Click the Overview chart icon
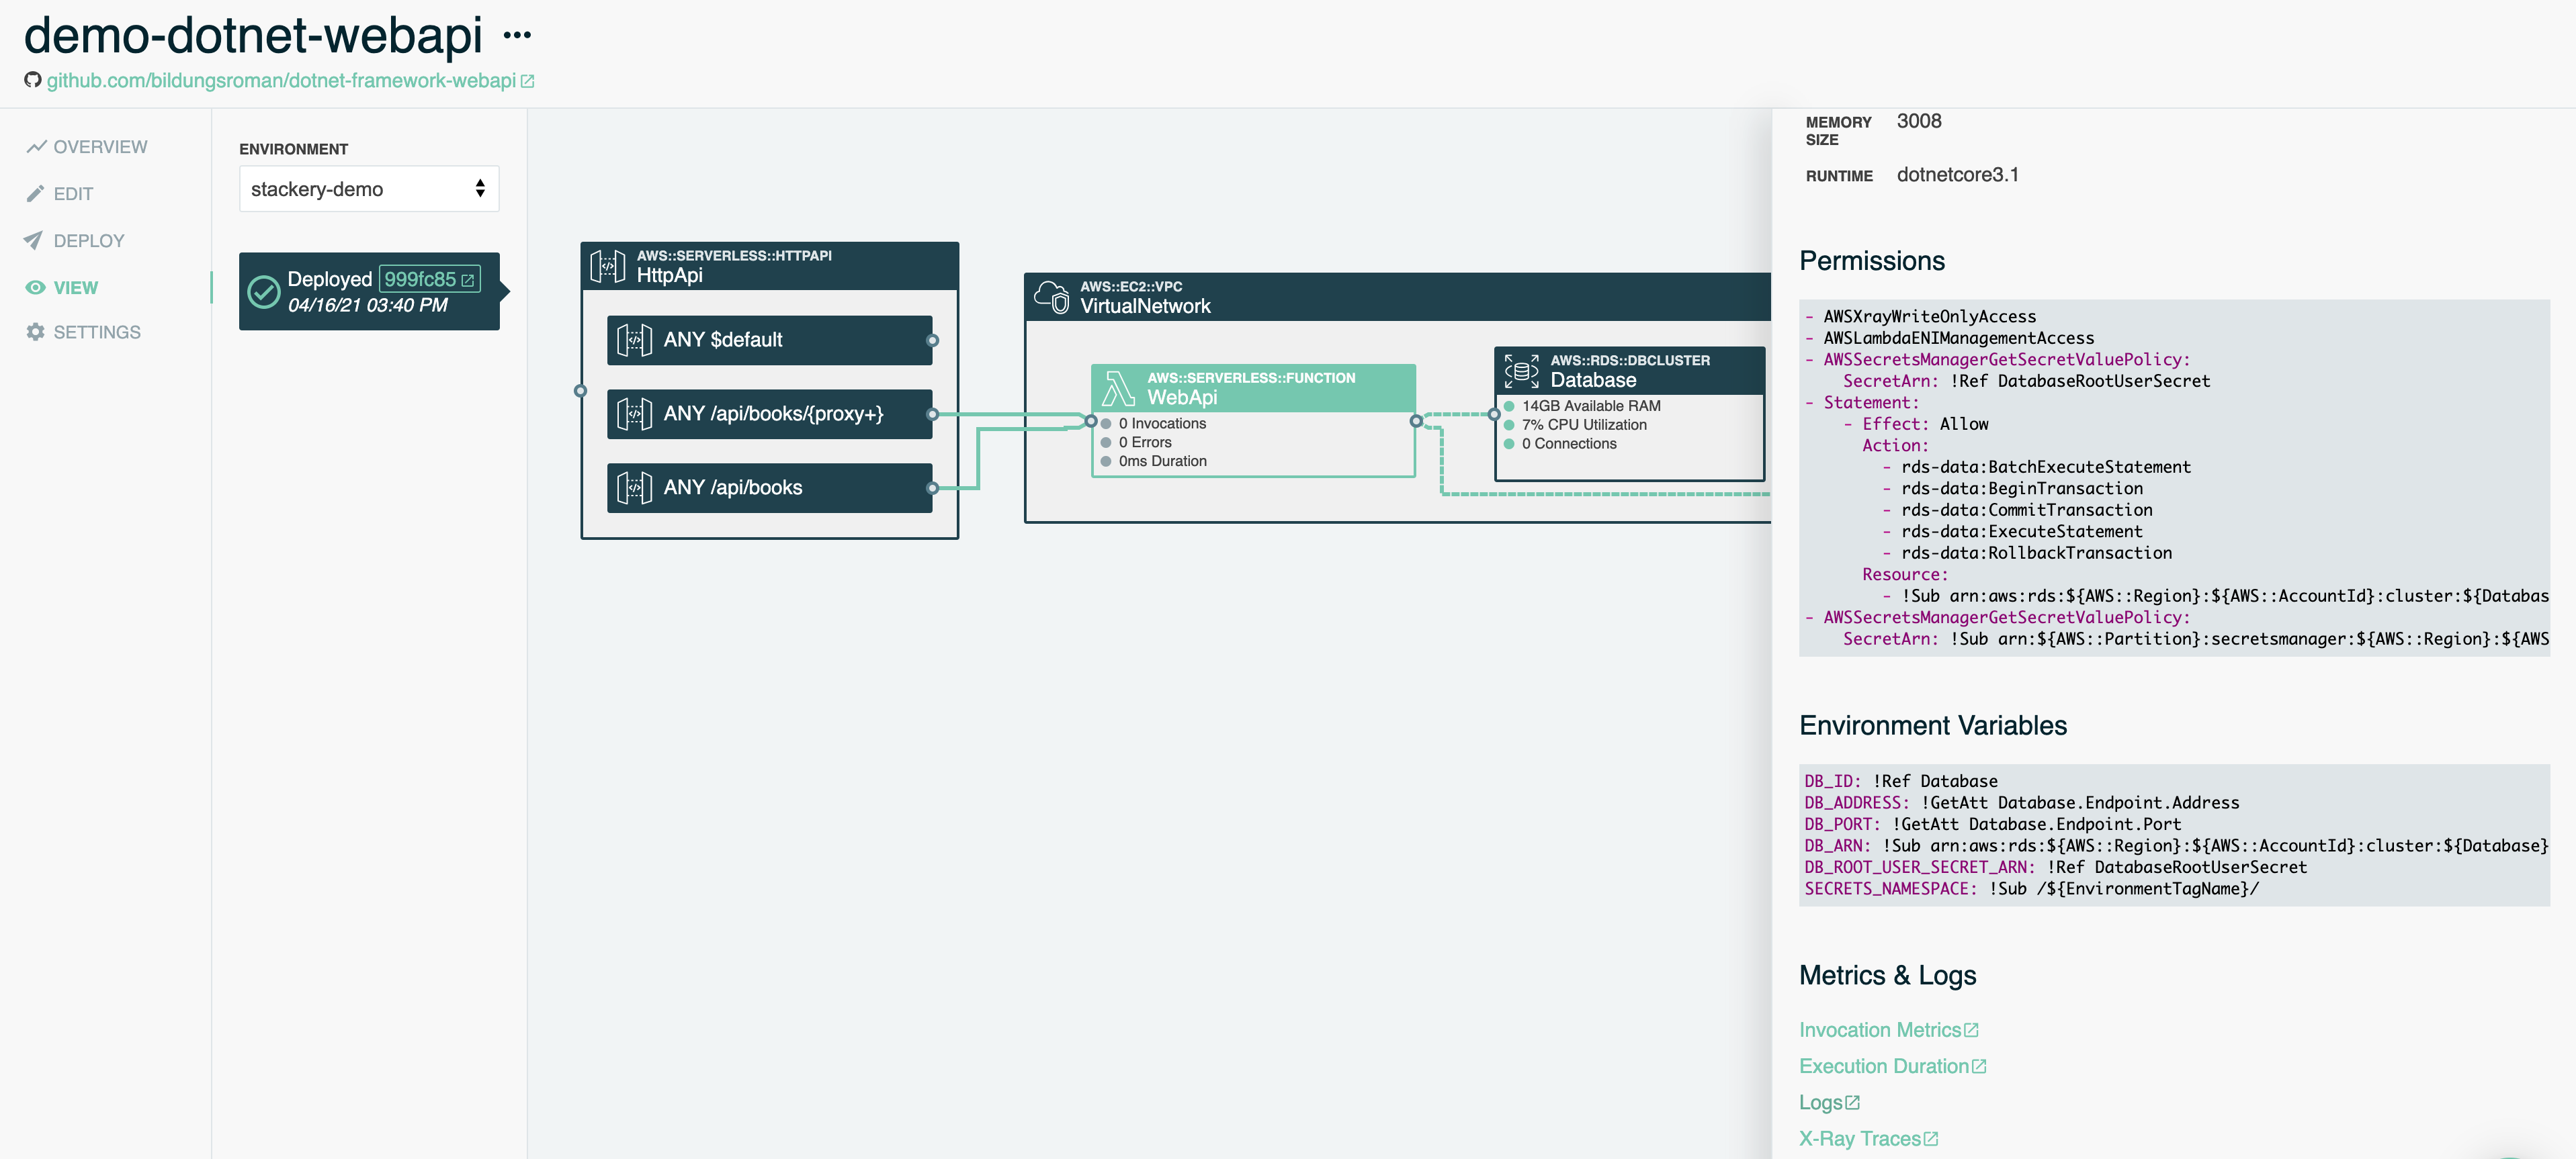Image resolution: width=2576 pixels, height=1159 pixels. pos(36,147)
